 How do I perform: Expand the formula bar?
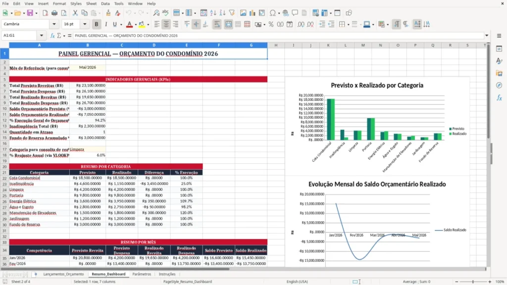point(486,36)
